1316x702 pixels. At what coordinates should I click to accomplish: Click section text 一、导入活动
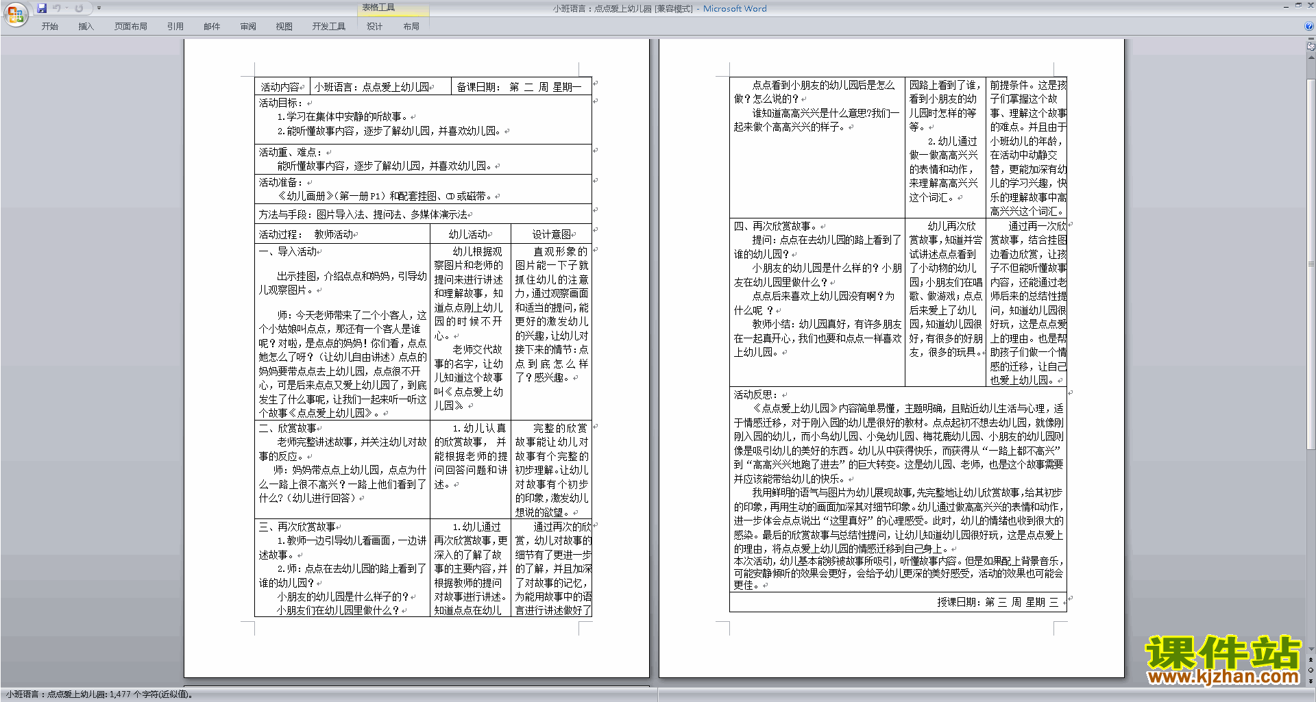(x=287, y=251)
